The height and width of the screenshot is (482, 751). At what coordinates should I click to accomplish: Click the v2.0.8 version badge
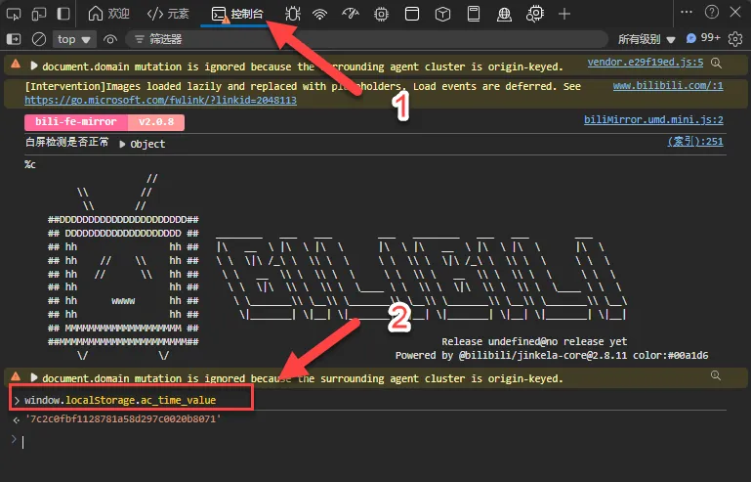point(156,122)
